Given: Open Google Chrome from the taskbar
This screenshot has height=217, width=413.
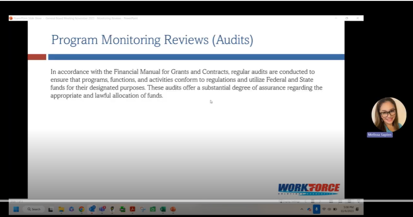Looking at the screenshot, I should pyautogui.click(x=82, y=209).
